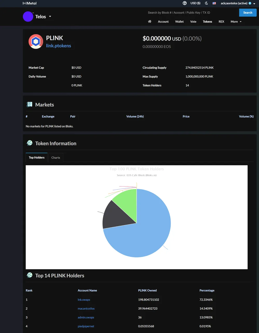Click the Token Information section icon
Viewport: 259px width, 333px height.
point(30,143)
